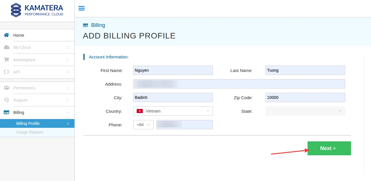Click the Address label

114,84
